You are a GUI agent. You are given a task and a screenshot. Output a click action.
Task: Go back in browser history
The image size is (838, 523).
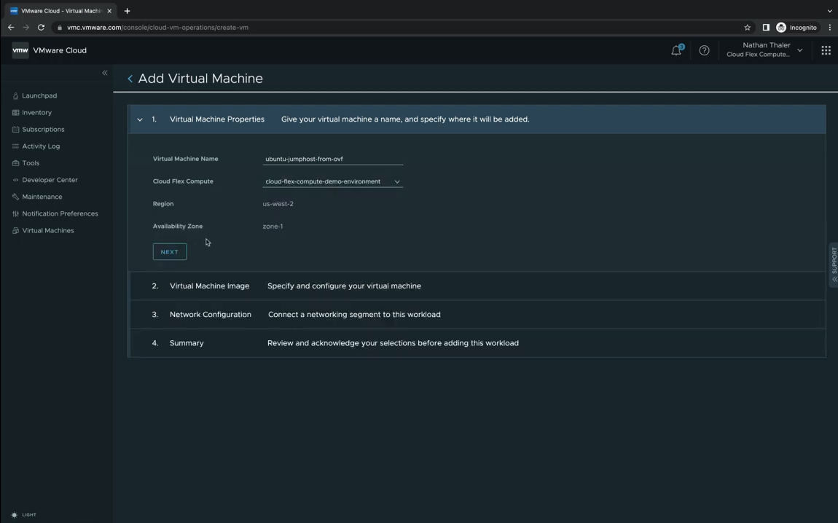(11, 27)
